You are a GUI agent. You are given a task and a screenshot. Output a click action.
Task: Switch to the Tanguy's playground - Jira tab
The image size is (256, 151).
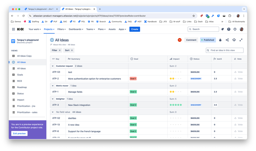41,9
